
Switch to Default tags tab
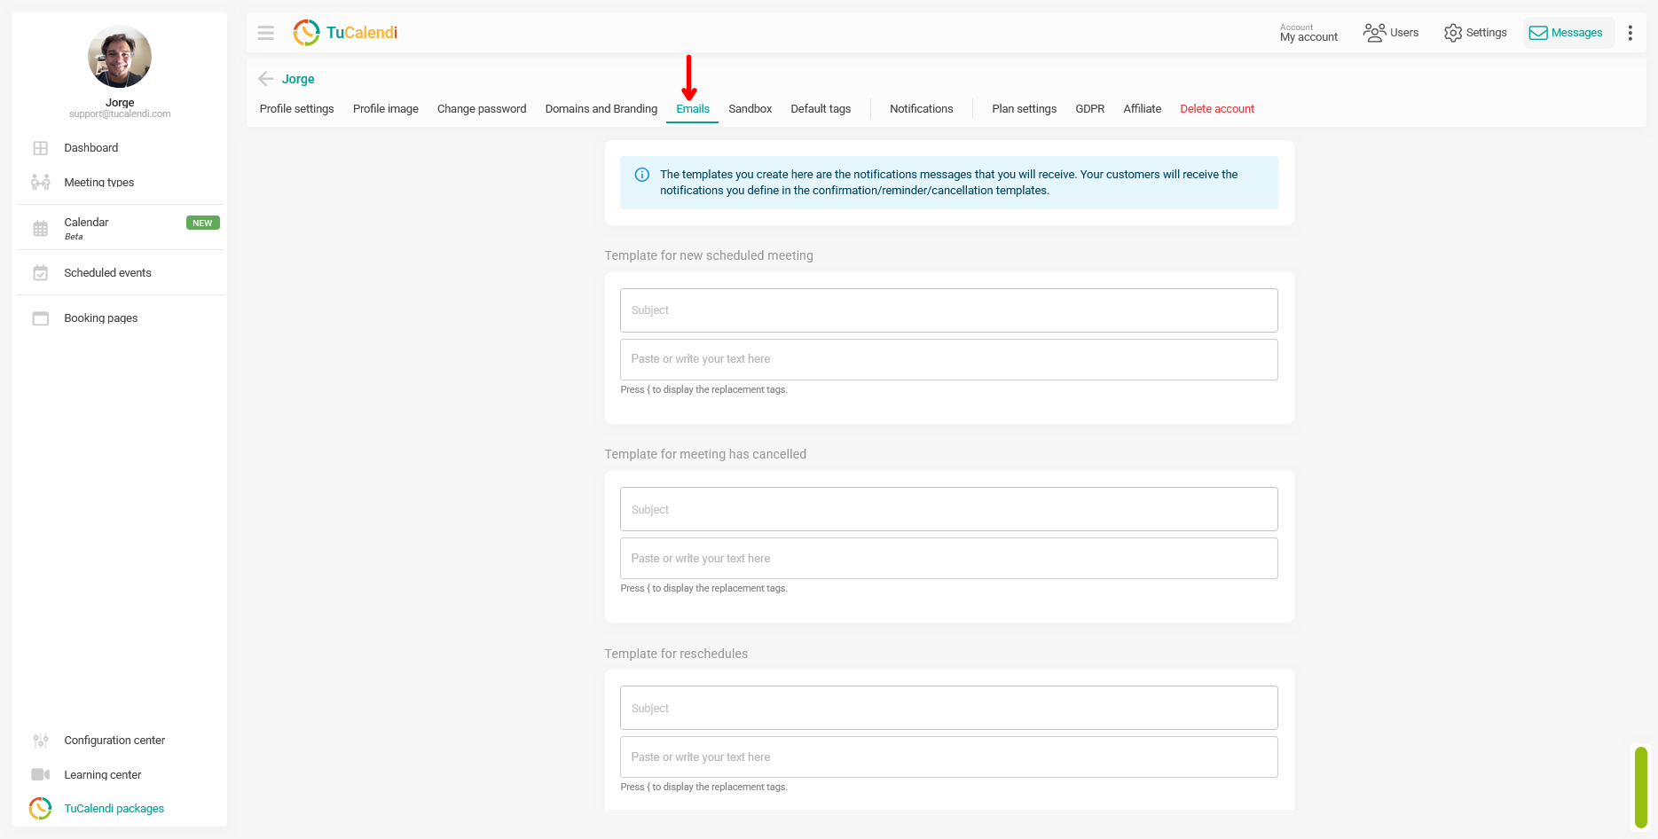[821, 109]
